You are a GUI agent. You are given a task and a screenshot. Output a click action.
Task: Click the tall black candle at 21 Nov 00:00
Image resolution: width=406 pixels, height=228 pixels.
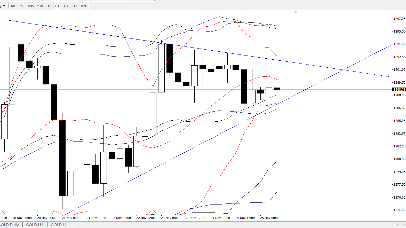(62, 158)
